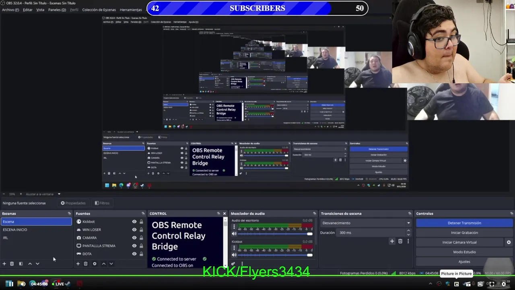Move the selected scene up

(30, 264)
